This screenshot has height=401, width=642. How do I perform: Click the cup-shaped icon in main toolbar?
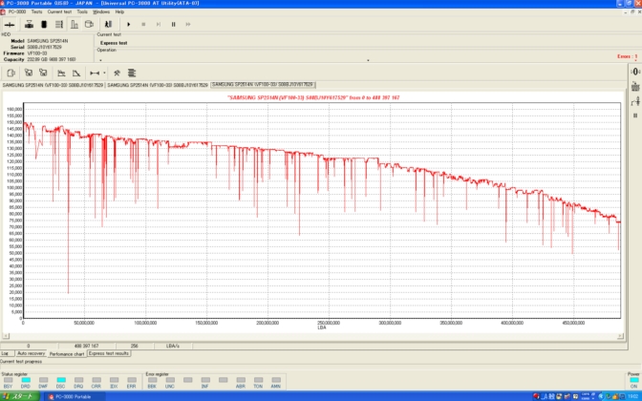(89, 25)
